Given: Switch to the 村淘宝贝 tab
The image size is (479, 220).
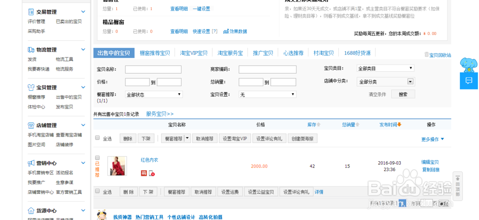Looking at the screenshot, I should click(x=323, y=53).
